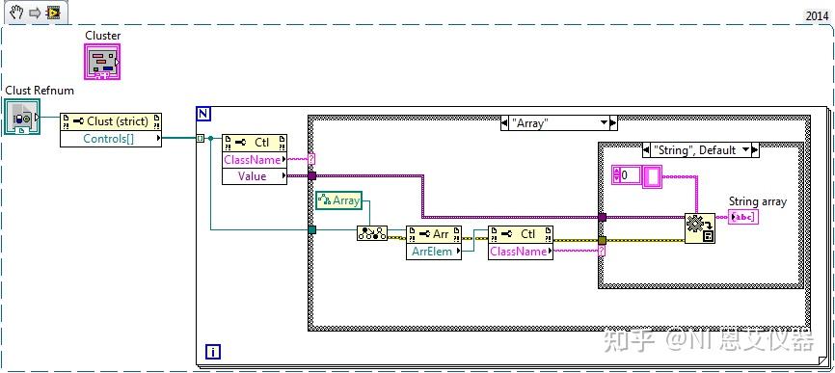835x373 pixels.
Task: Select the Ctl node inside the Array case
Action: click(x=521, y=234)
